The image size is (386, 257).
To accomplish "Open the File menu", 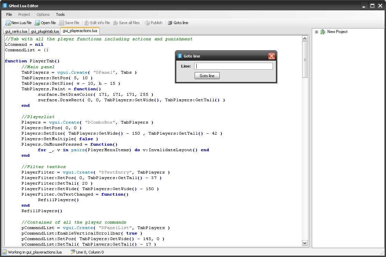I will 9,14.
